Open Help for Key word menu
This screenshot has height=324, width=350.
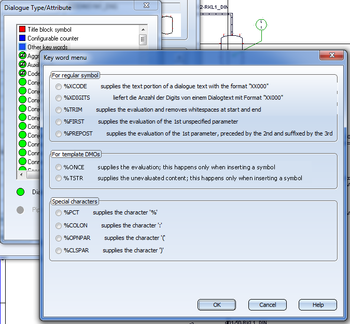[318, 305]
